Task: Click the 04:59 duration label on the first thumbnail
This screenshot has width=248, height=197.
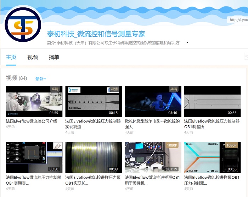Action: pyautogui.click(x=54, y=113)
